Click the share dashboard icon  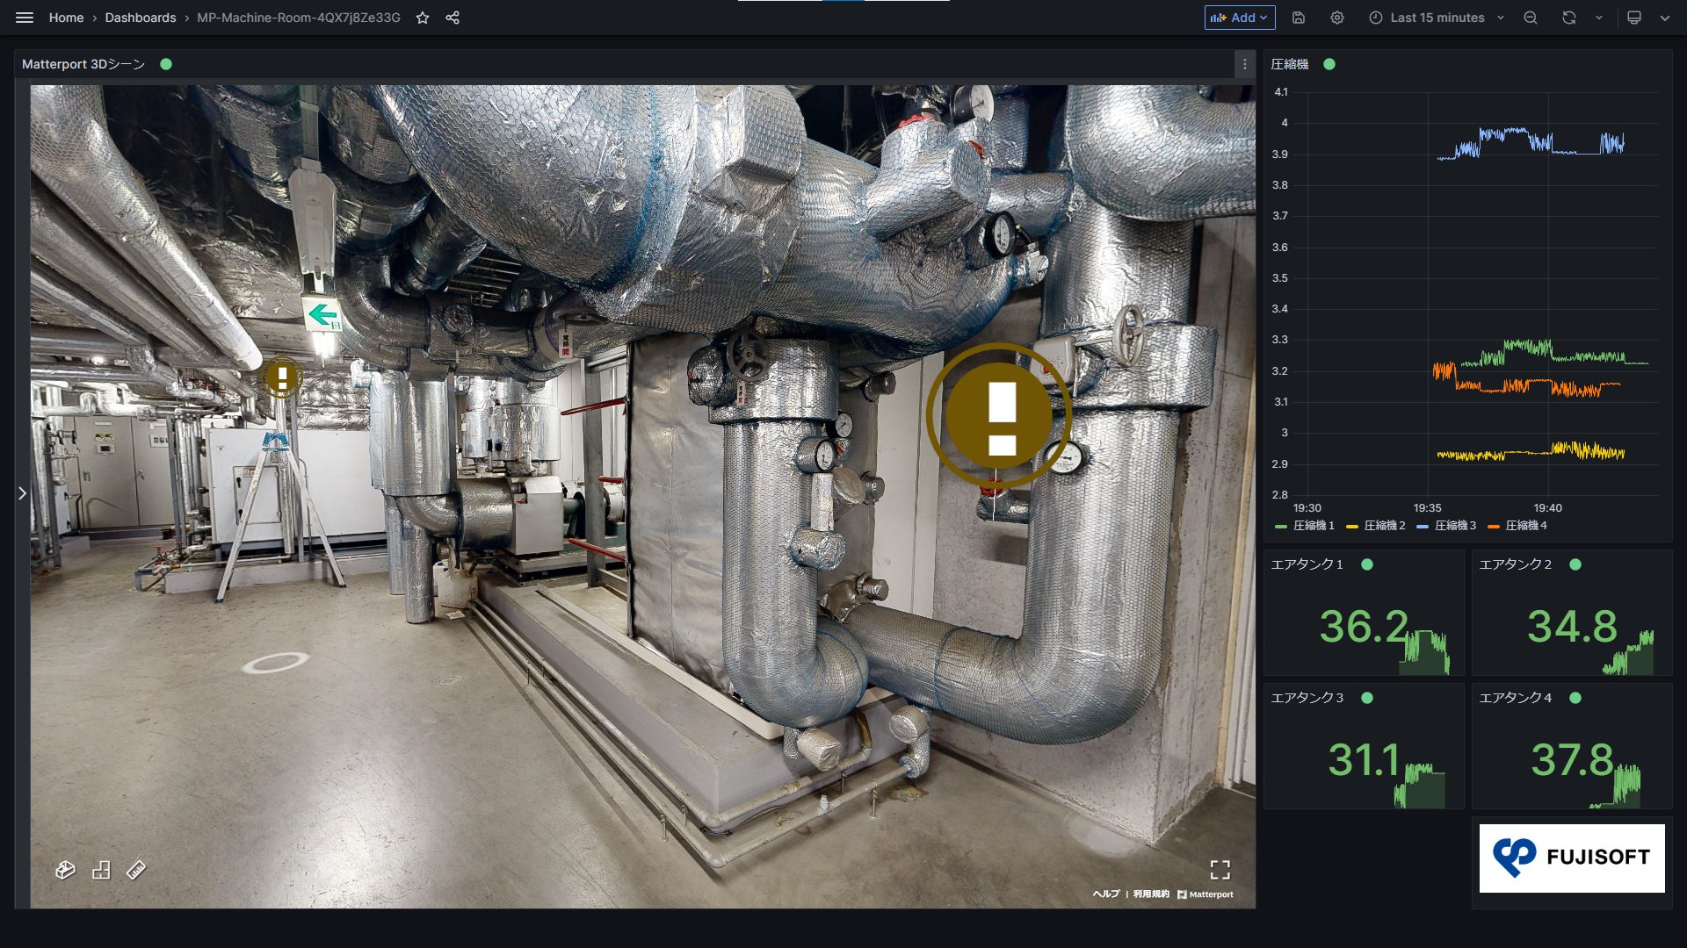[453, 18]
